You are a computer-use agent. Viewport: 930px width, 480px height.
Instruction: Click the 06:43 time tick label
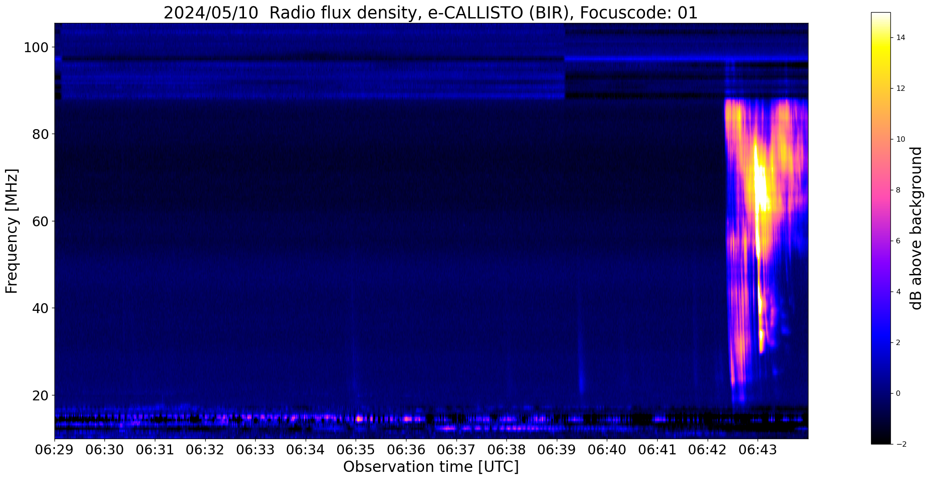click(758, 450)
